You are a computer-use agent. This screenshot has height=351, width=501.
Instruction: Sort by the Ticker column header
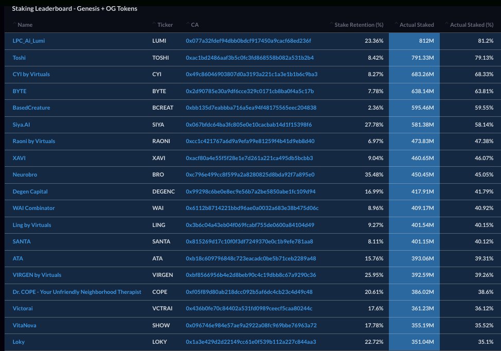tap(165, 25)
